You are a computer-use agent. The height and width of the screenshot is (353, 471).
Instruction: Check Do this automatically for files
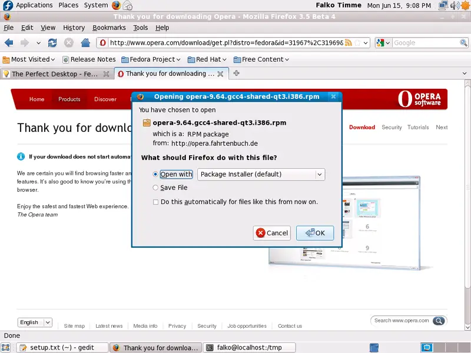tap(155, 202)
